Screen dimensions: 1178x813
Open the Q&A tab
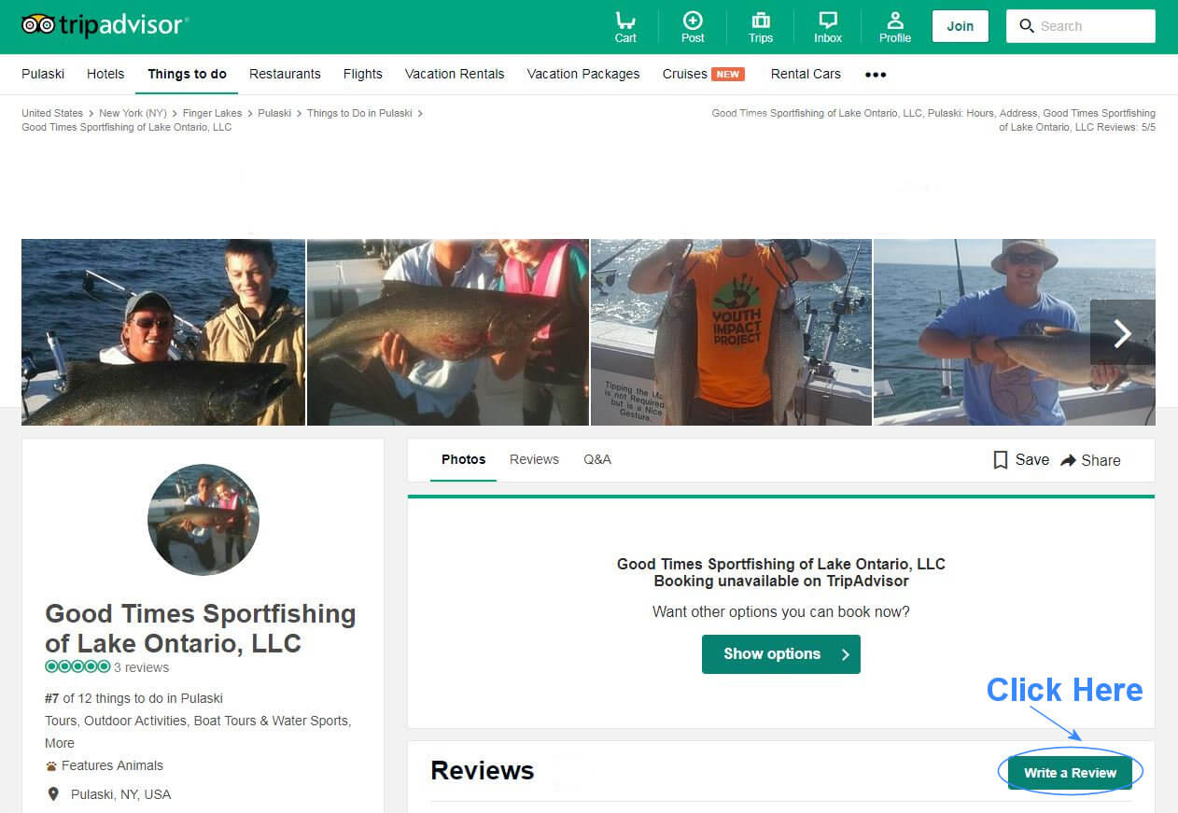pyautogui.click(x=596, y=459)
